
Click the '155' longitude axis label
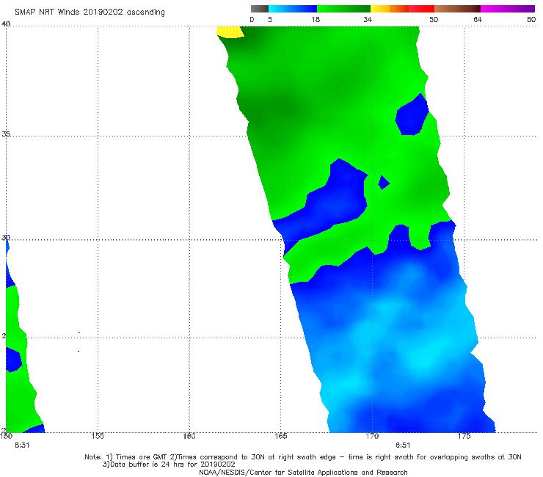[x=98, y=436]
